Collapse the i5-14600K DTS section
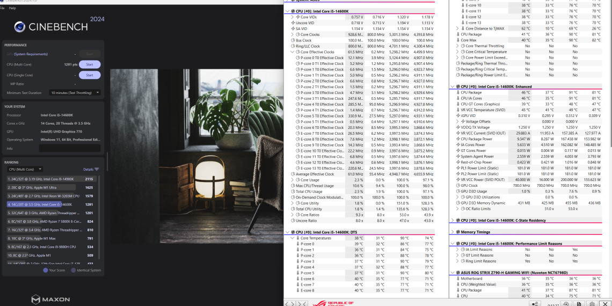The height and width of the screenshot is (306, 612). coord(288,232)
